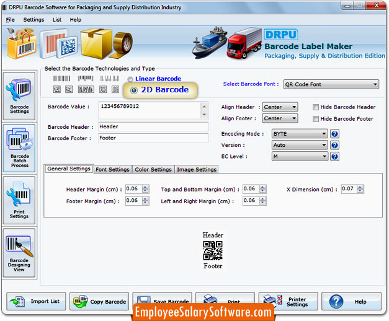Image resolution: width=389 pixels, height=321 pixels.
Task: Click the first 2D barcode sample icon
Action: pos(57,89)
